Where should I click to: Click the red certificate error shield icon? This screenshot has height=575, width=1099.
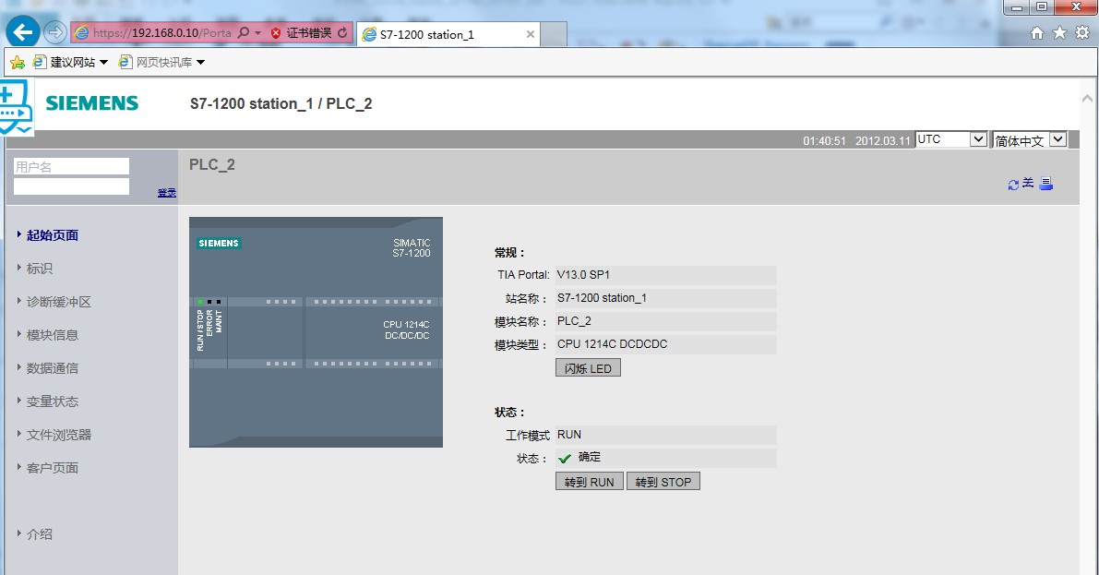[x=276, y=33]
